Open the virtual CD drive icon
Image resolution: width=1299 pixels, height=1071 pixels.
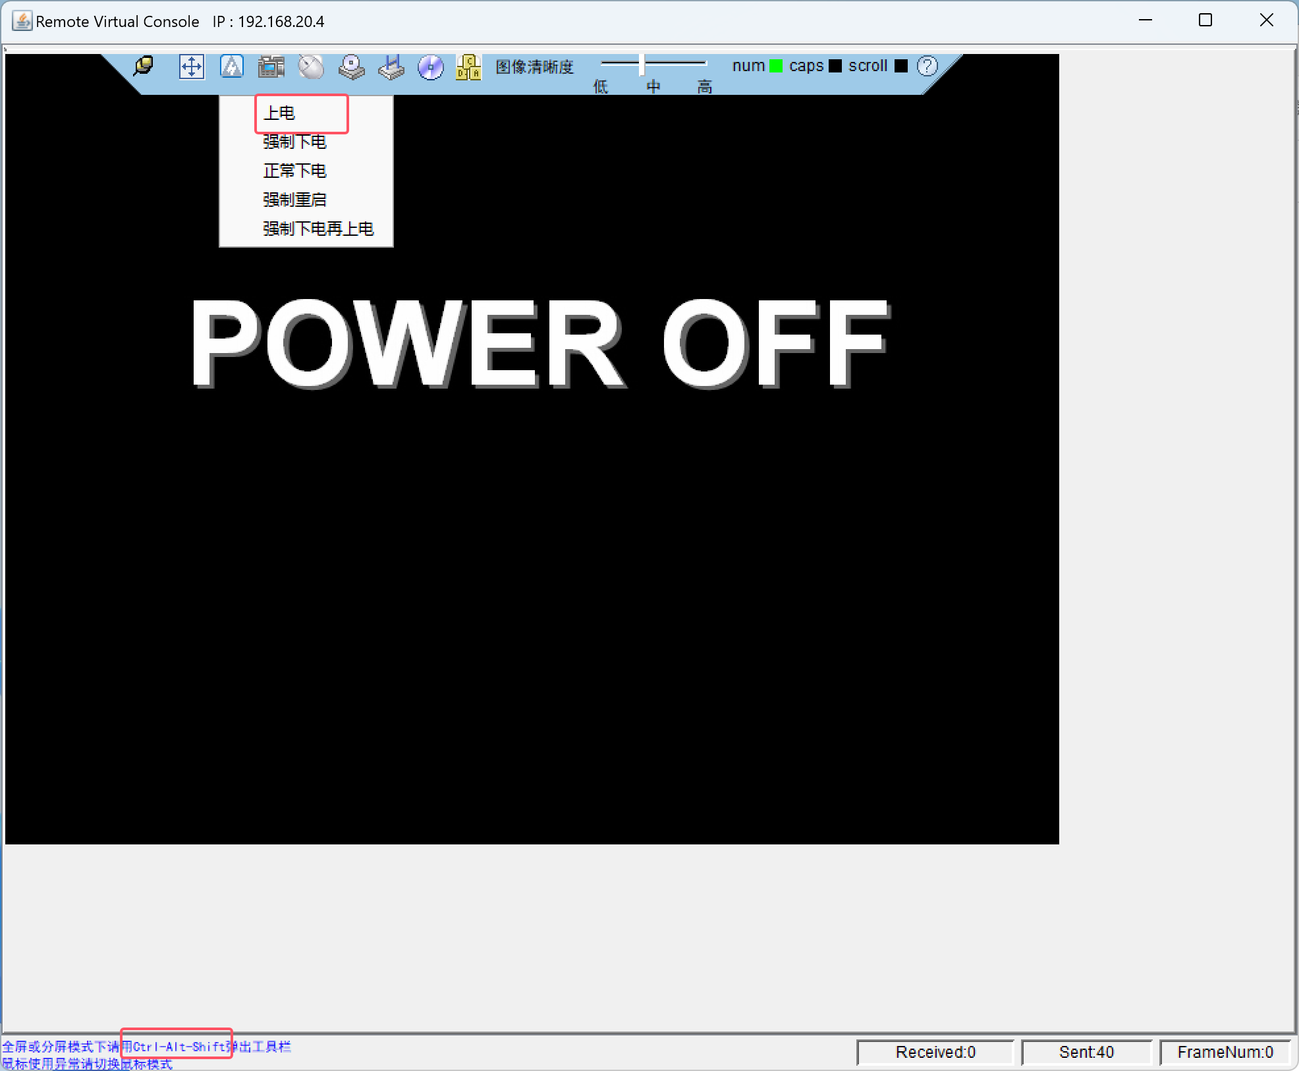[351, 67]
